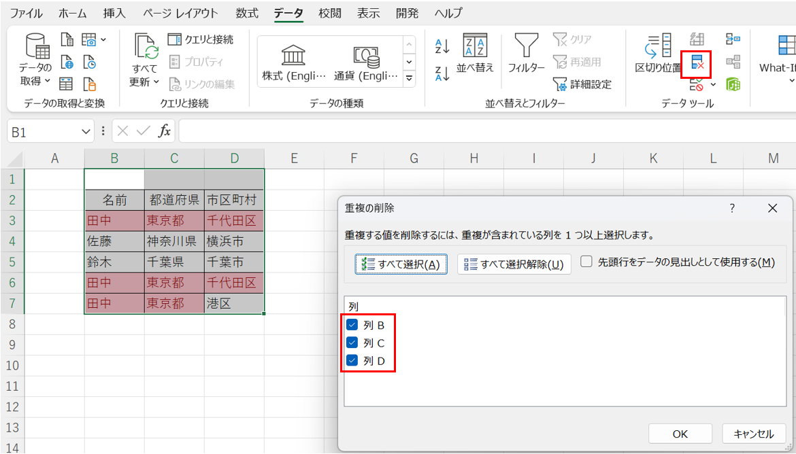Click cell containing 港区
Image resolution: width=796 pixels, height=454 pixels.
click(x=234, y=303)
